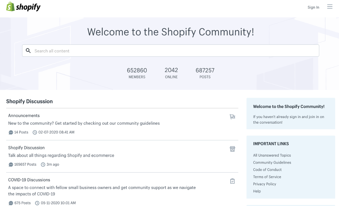The width and height of the screenshot is (339, 206).
Task: Open Privacy Policy link
Action: pos(265,184)
